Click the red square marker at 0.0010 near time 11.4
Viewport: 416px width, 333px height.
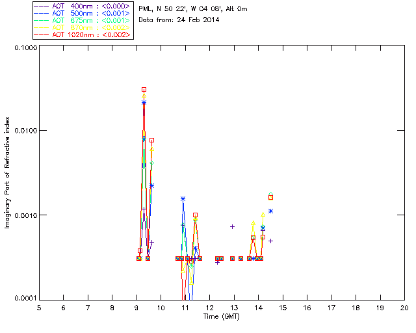click(195, 215)
